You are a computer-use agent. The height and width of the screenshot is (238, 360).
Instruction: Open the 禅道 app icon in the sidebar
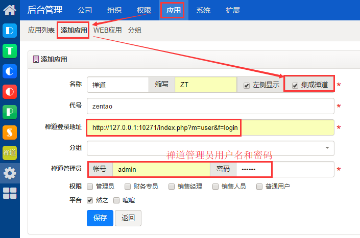point(10,153)
